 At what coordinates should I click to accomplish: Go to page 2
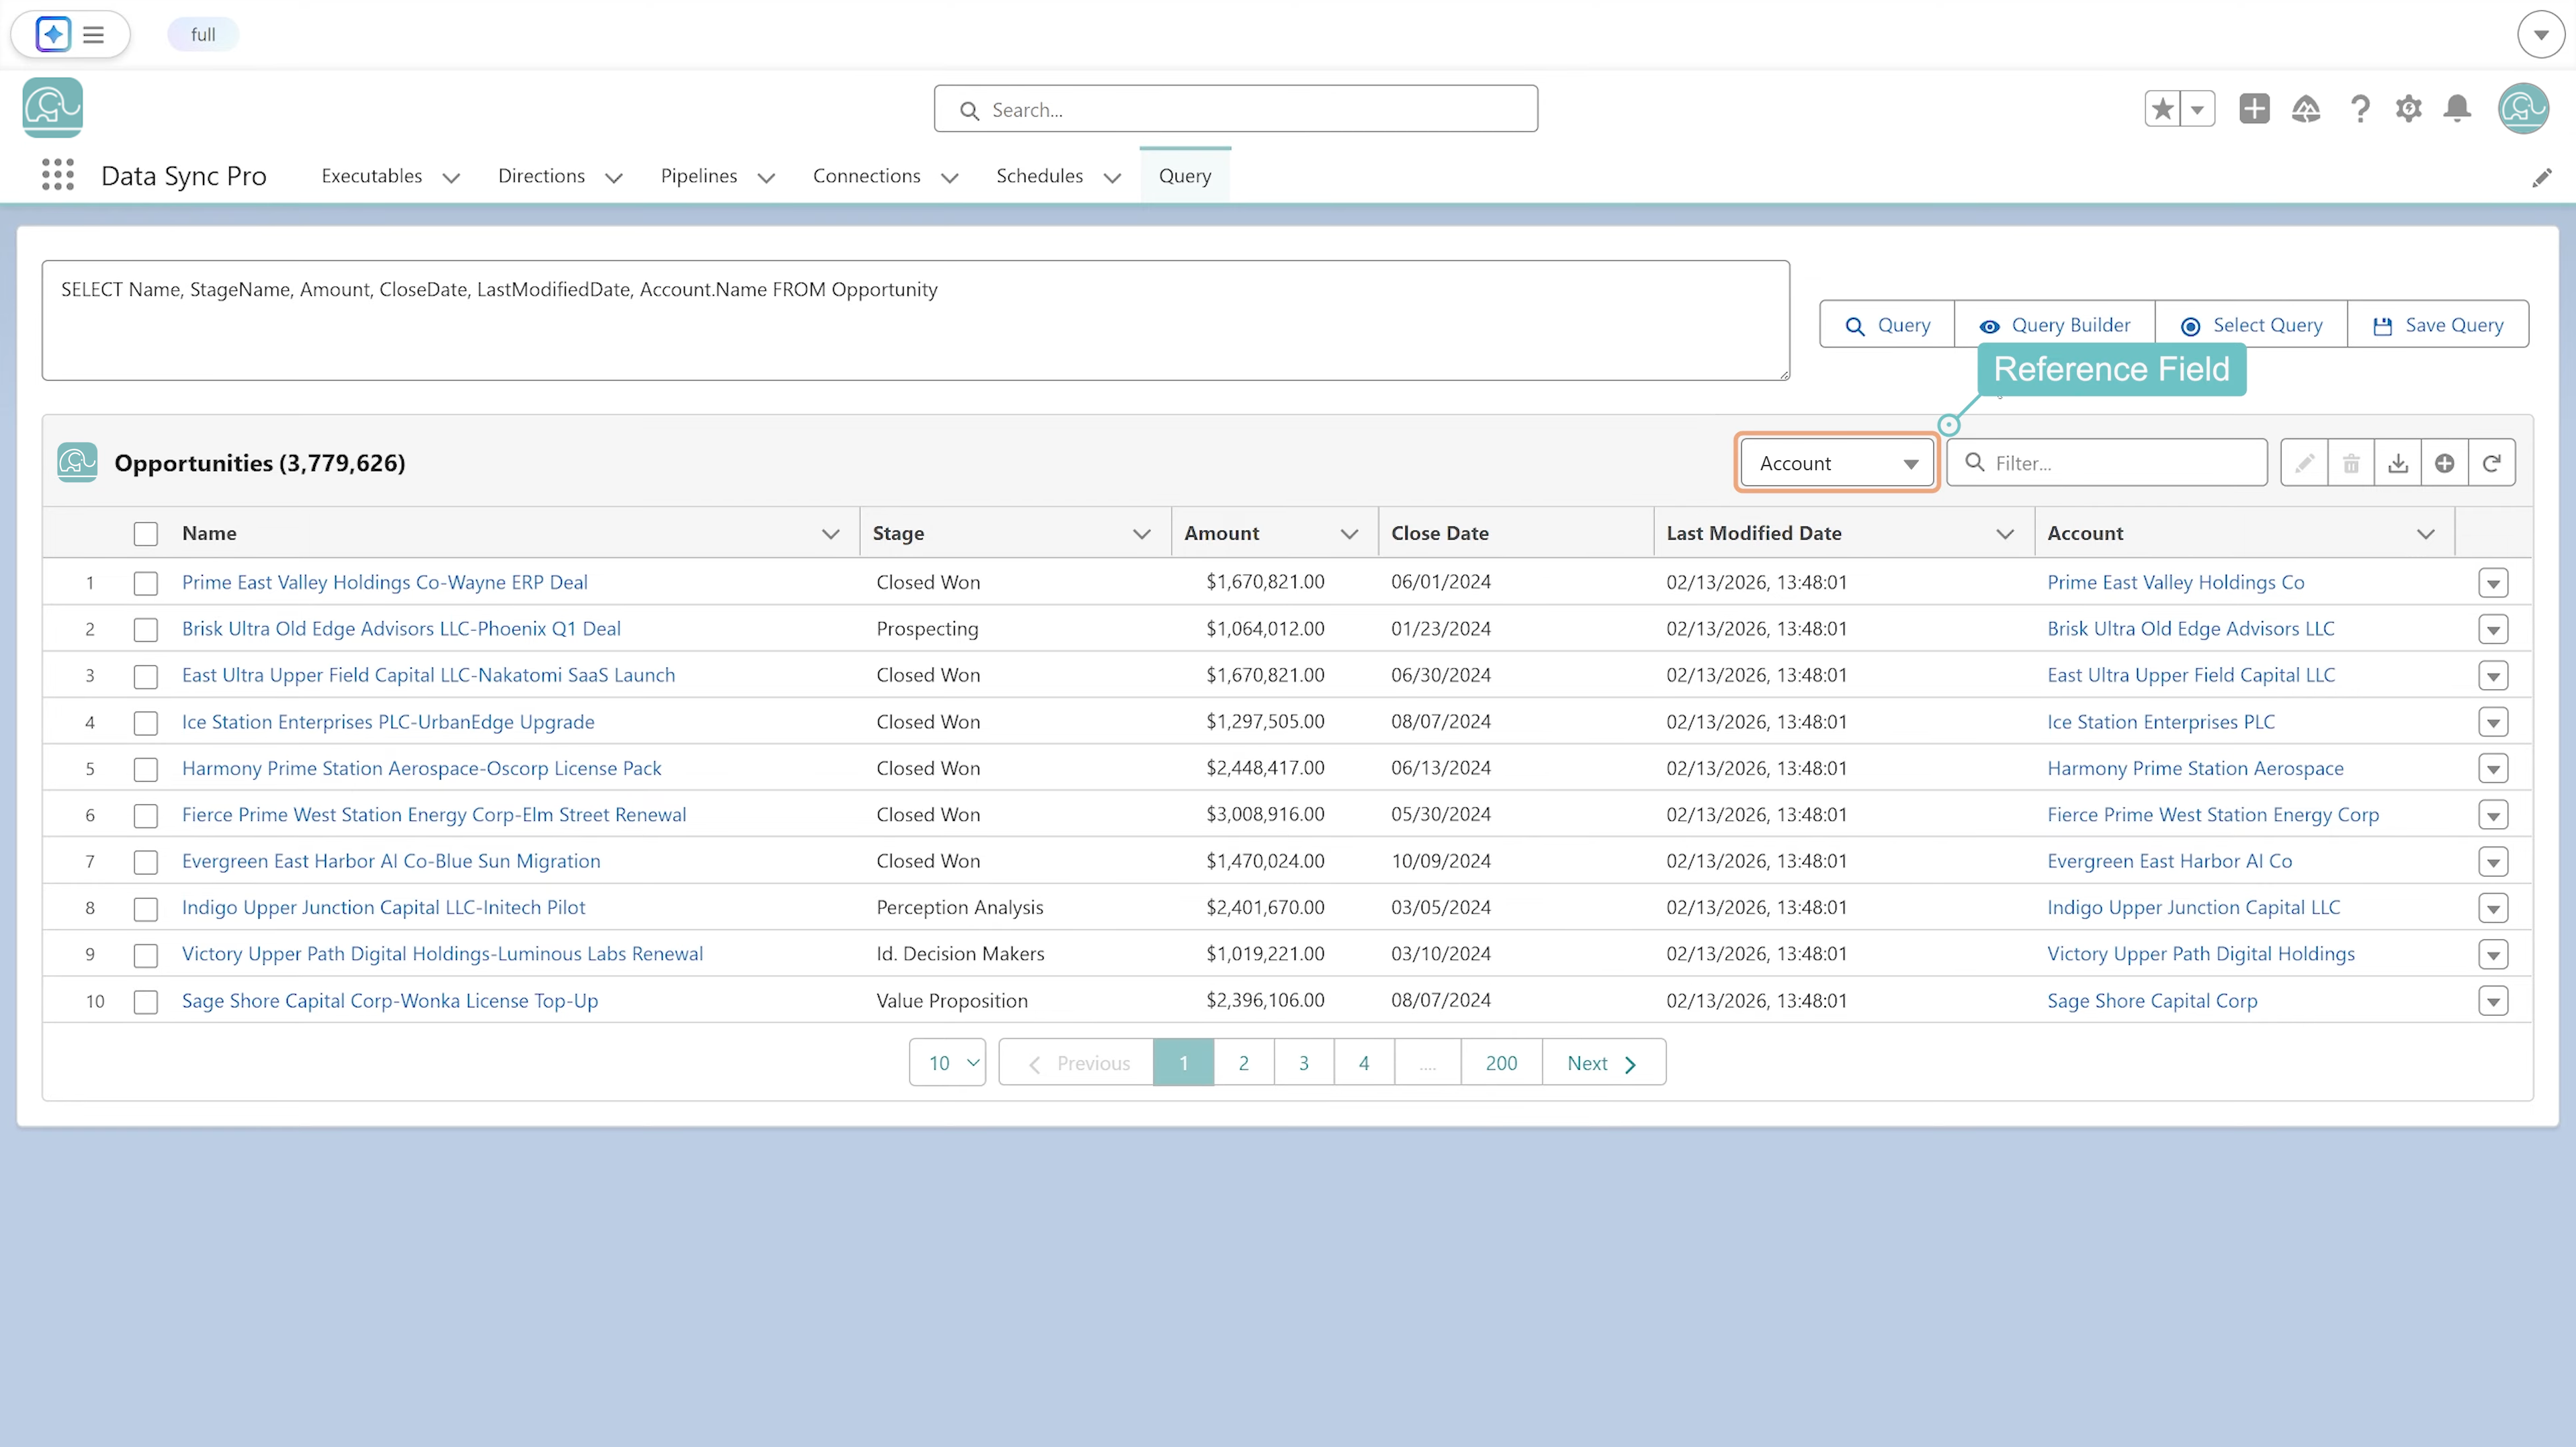1243,1063
